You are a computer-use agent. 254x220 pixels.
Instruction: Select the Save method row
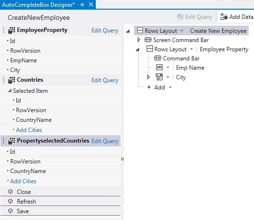[60, 211]
